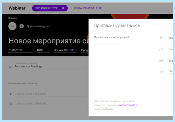Click the Ссылка на чат в WhatsApp field
Viewport: 175px width, 122px height.
click(51, 104)
